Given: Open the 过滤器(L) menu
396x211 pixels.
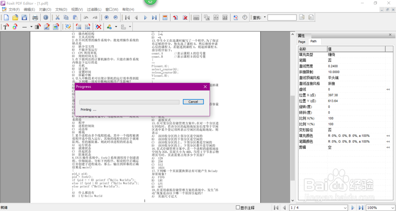Looking at the screenshot, I should coord(94,10).
